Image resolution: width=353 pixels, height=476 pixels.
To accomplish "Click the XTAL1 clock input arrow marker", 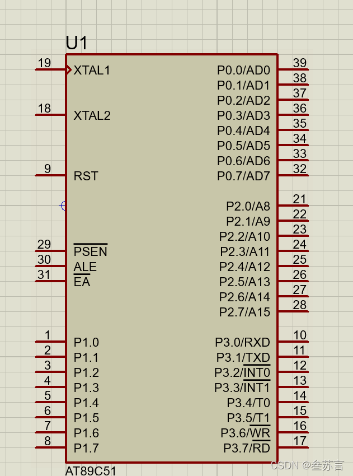I will coord(69,70).
